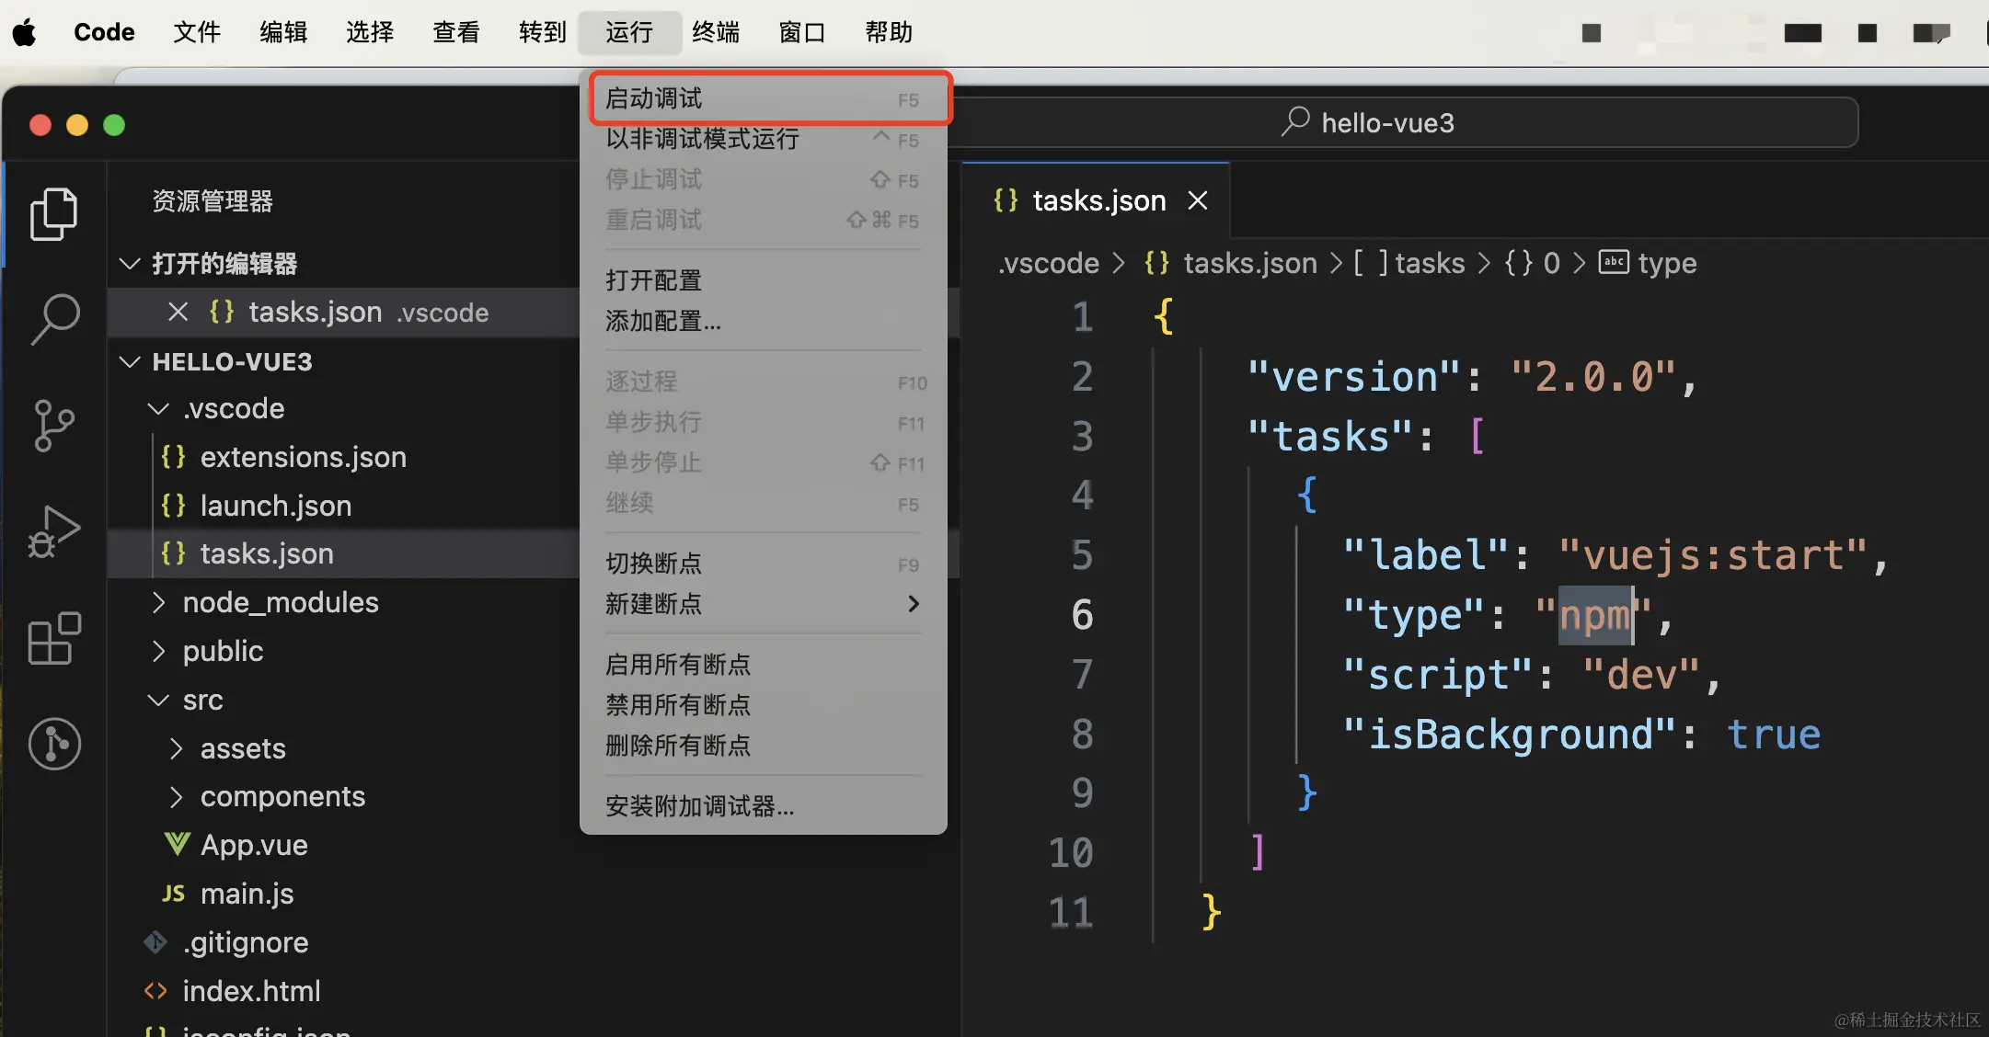This screenshot has width=1989, height=1037.
Task: Open the 新建断点 submenu
Action: [x=653, y=604]
